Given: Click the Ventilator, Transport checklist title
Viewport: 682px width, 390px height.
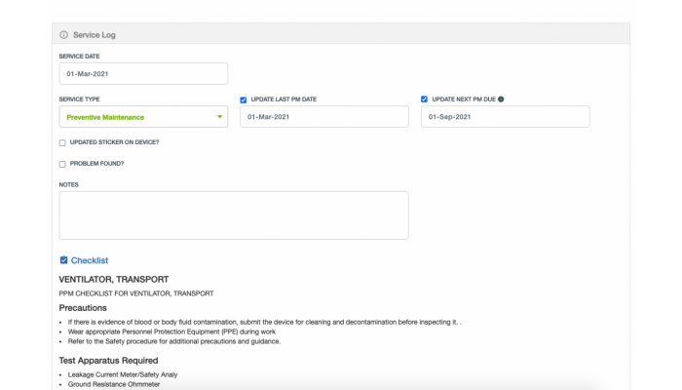Looking at the screenshot, I should coord(114,280).
